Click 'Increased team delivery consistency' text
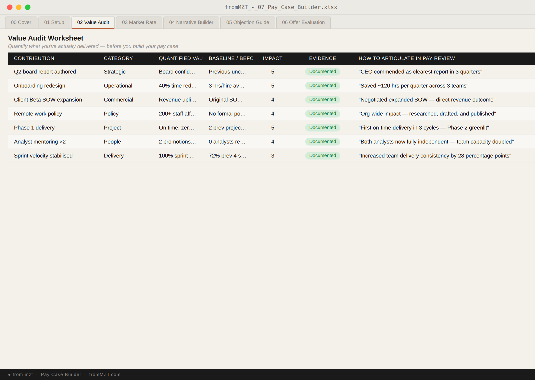Screen dimensions: 535x380 pos(435,156)
